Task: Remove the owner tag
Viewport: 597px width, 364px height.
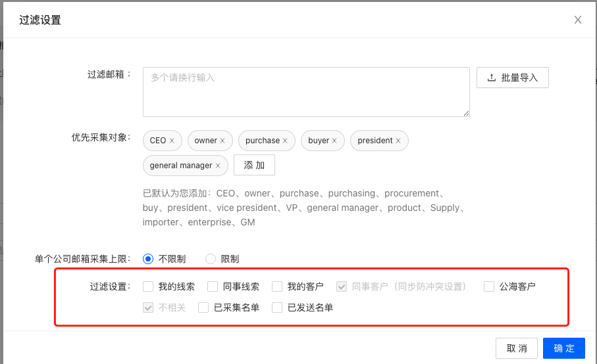Action: pyautogui.click(x=222, y=141)
